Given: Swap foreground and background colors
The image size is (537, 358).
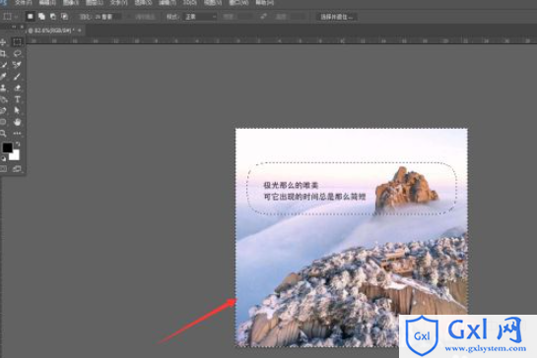Looking at the screenshot, I should click(x=18, y=144).
